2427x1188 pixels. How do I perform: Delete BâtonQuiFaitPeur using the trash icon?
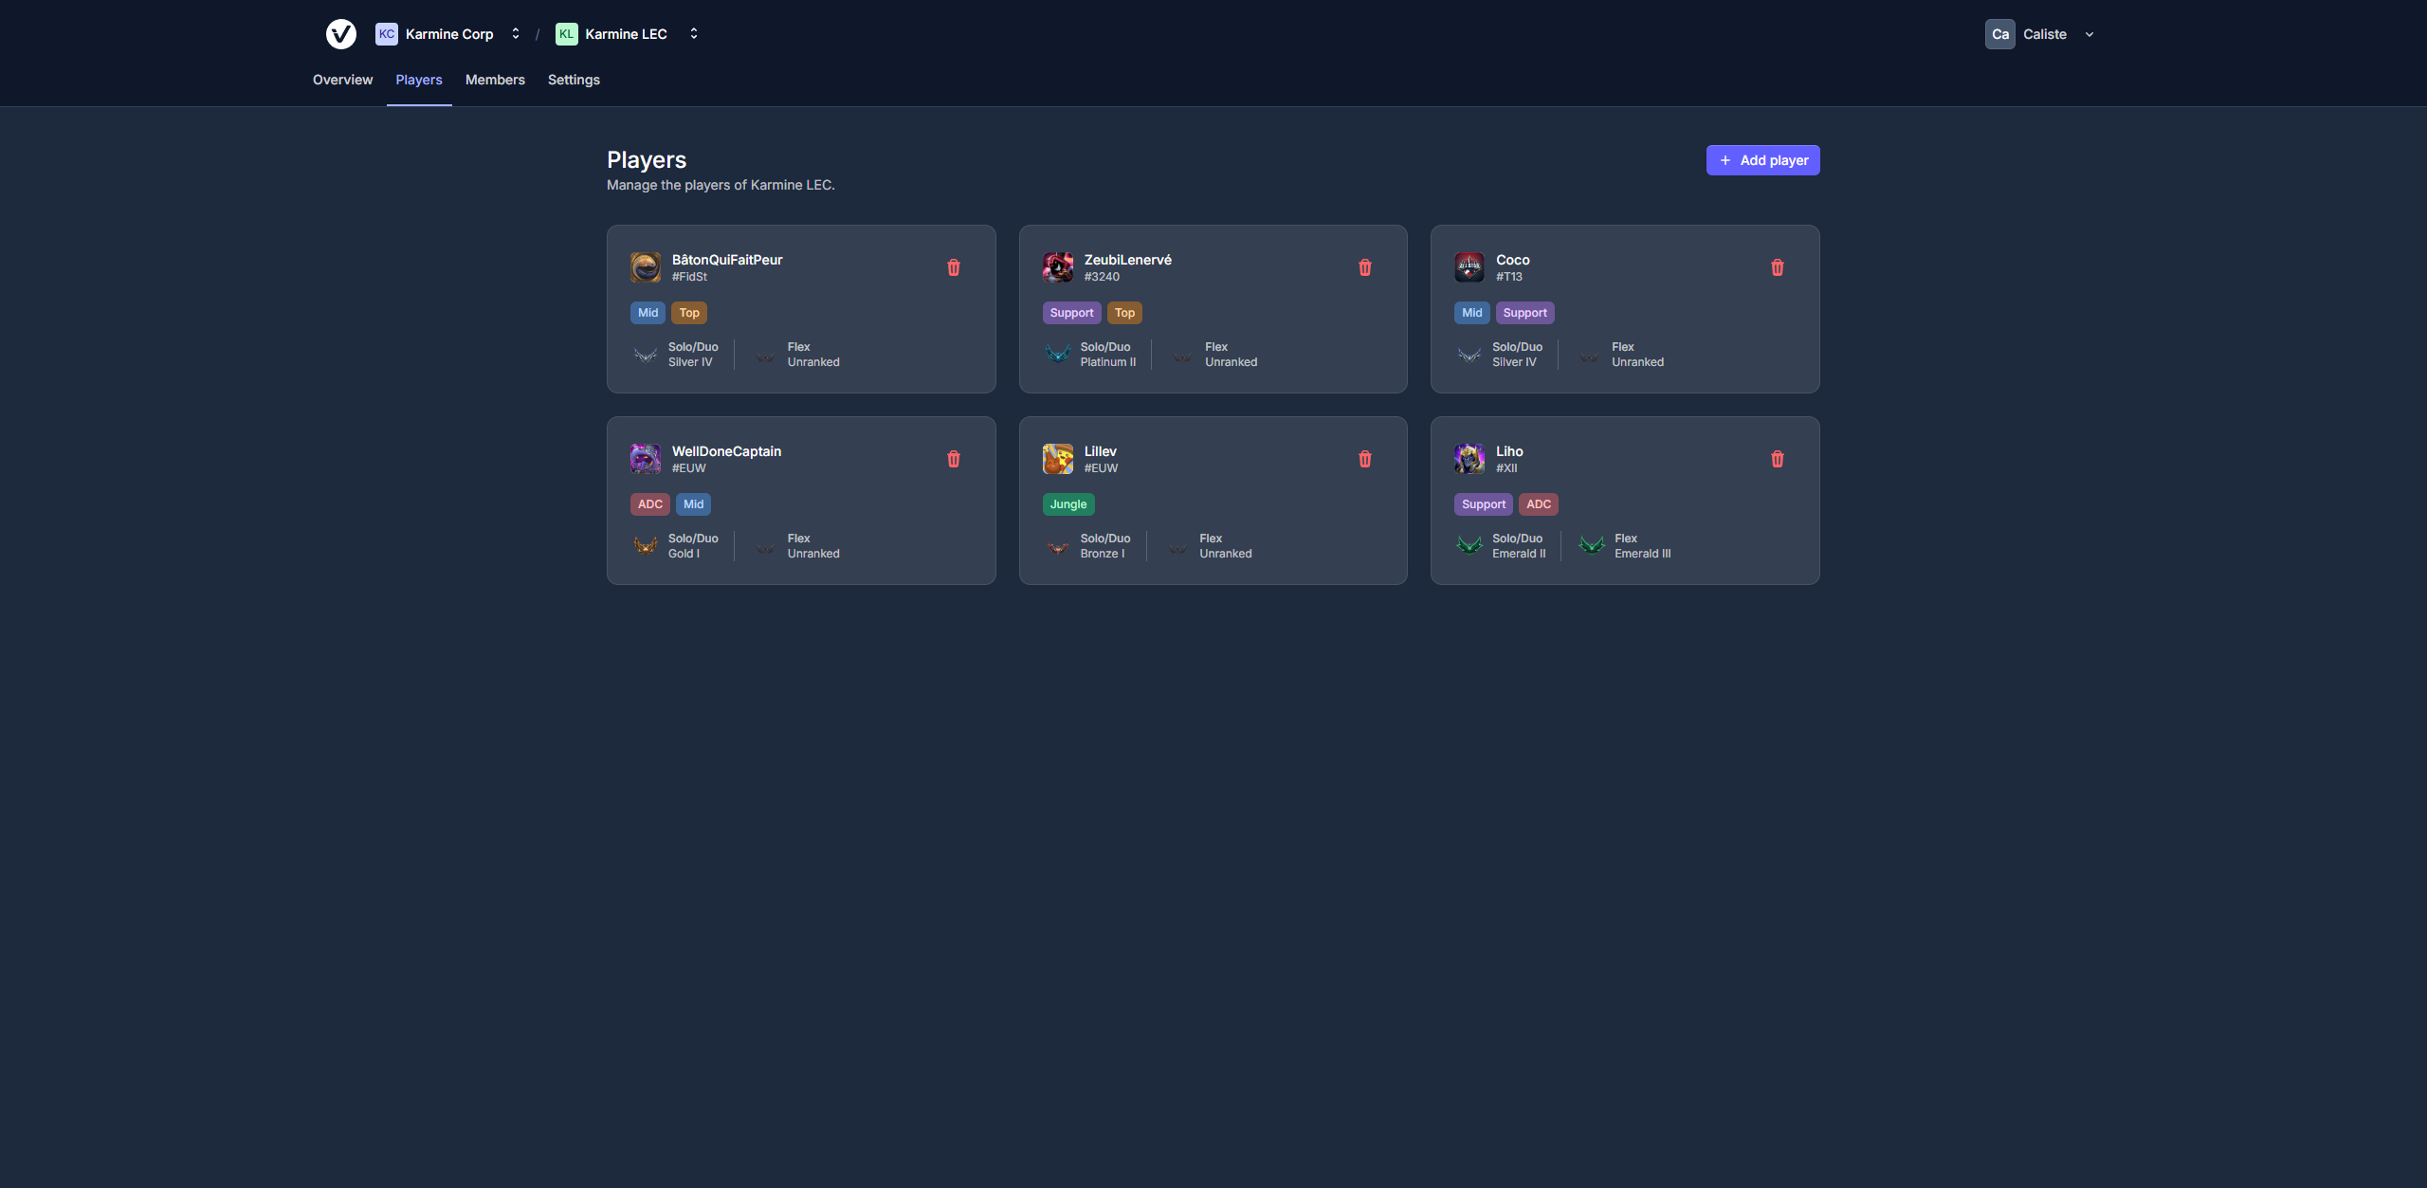pyautogui.click(x=954, y=267)
